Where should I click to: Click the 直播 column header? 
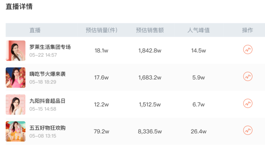coord(35,30)
